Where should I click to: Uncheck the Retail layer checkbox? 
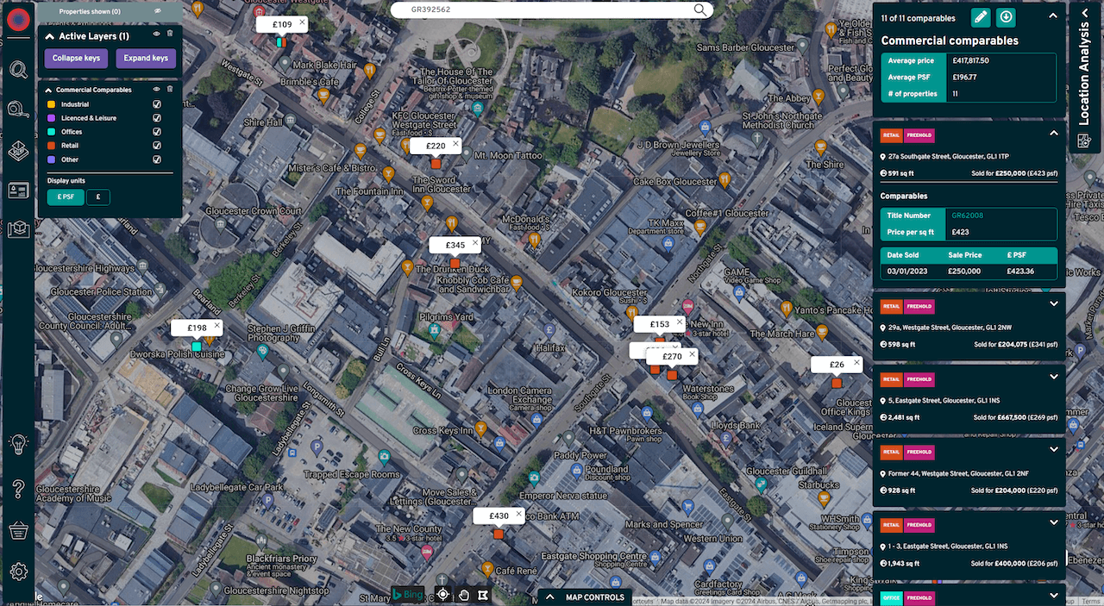[157, 146]
